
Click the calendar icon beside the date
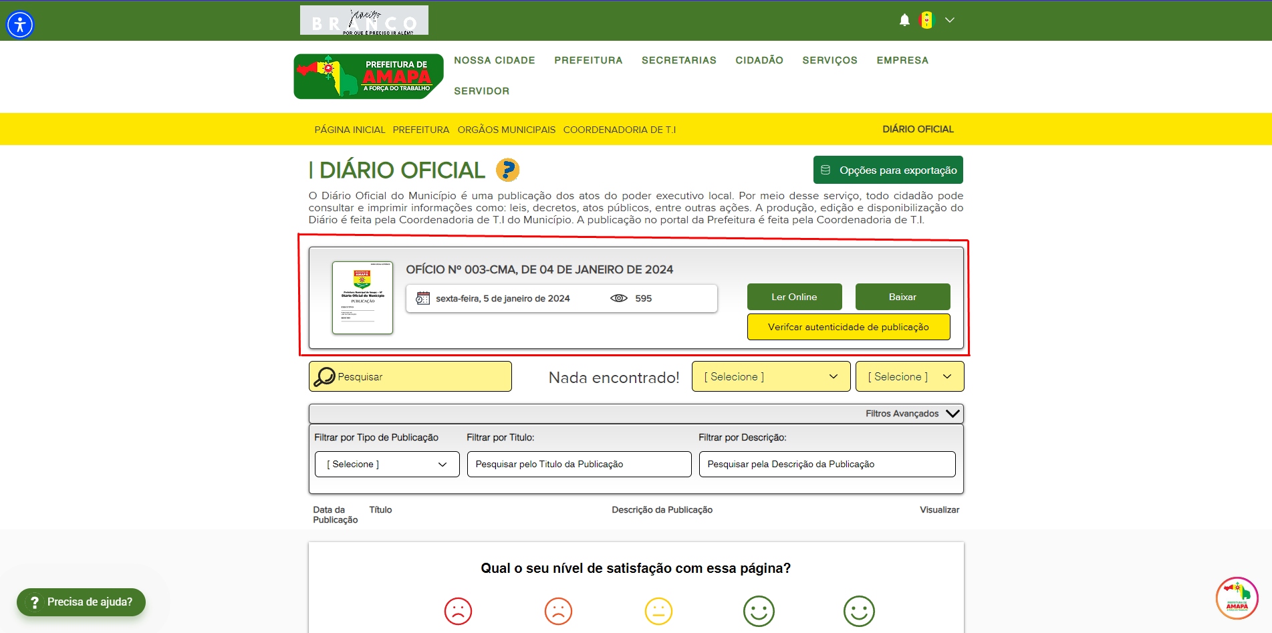tap(422, 298)
